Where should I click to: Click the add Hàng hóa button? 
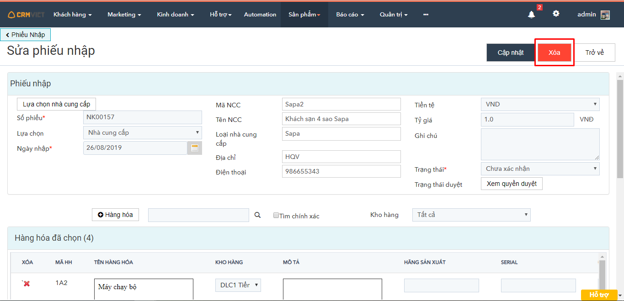coord(115,215)
